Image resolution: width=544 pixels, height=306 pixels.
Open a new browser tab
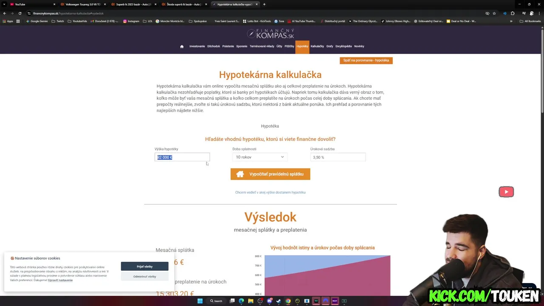(264, 4)
